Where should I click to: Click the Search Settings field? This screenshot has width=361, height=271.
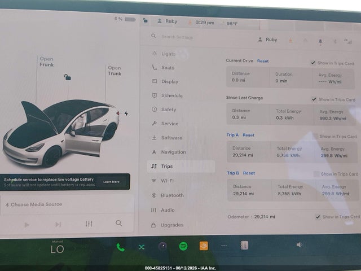click(x=177, y=37)
